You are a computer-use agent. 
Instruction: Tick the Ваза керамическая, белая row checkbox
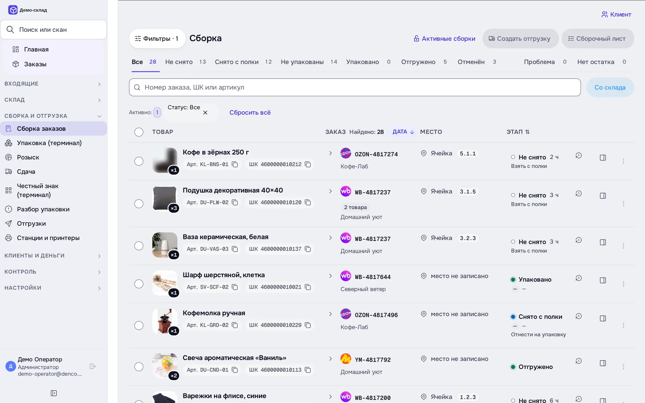(139, 246)
